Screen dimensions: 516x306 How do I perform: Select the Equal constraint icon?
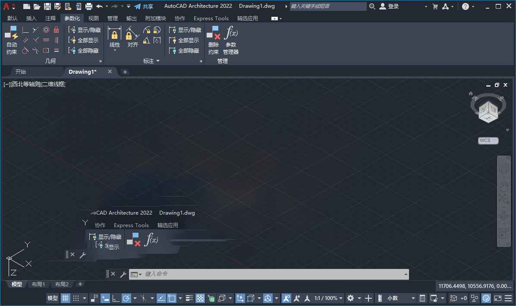(56, 50)
